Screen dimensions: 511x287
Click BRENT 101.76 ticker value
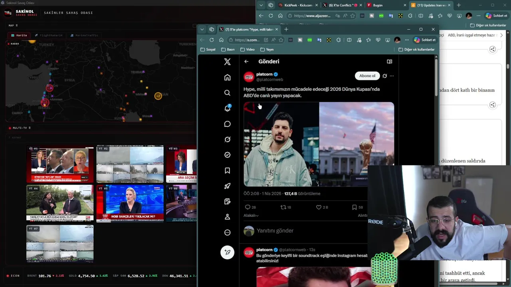coord(45,276)
